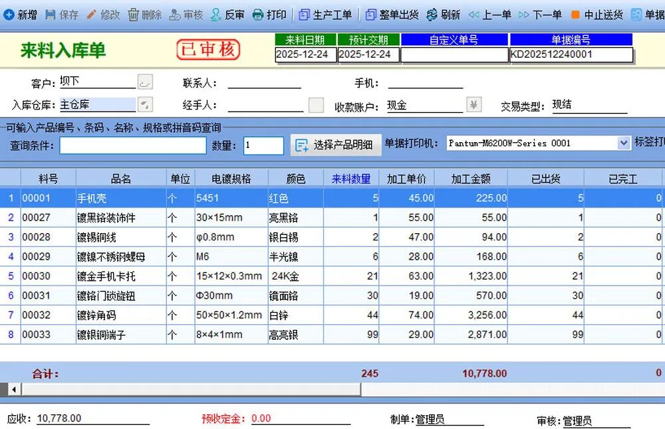This screenshot has height=429, width=665.
Task: Click the scroll-left arrow of the horizontal scrollbar
Action: tap(13, 389)
